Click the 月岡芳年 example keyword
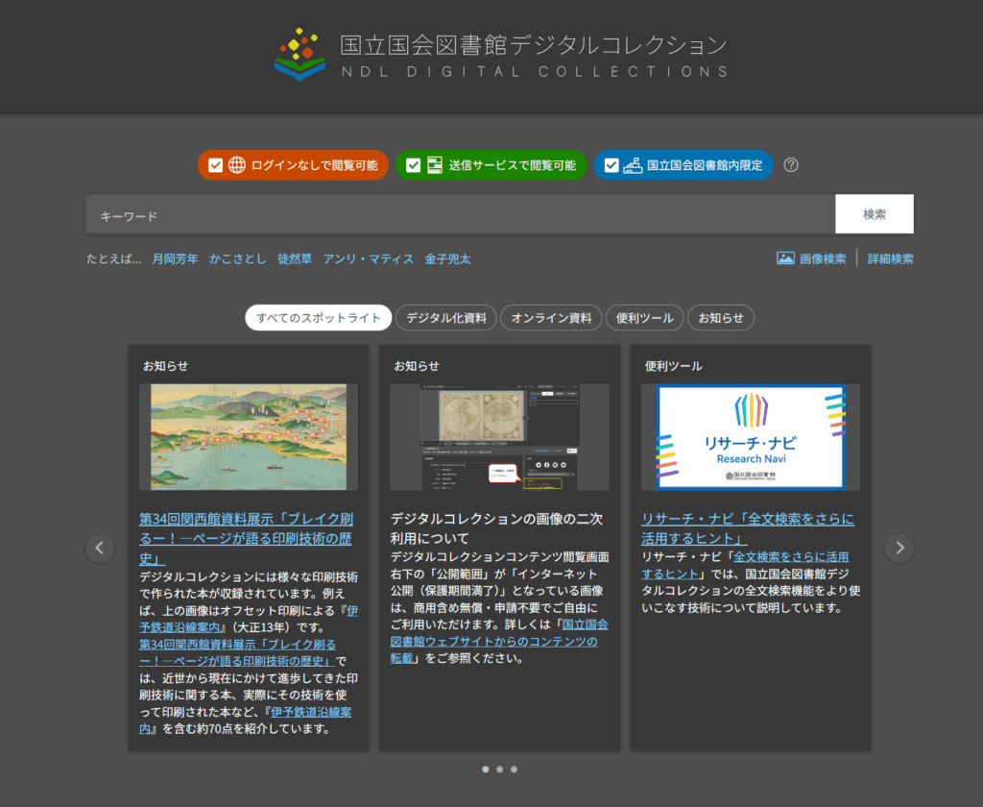The width and height of the screenshot is (983, 807). pos(175,258)
